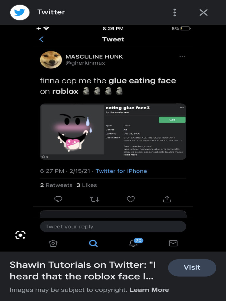The width and height of the screenshot is (226, 301).
Task: Start a Google Lens search on the image
Action: [20, 235]
